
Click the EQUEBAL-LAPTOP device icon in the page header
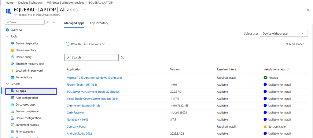tap(9, 11)
